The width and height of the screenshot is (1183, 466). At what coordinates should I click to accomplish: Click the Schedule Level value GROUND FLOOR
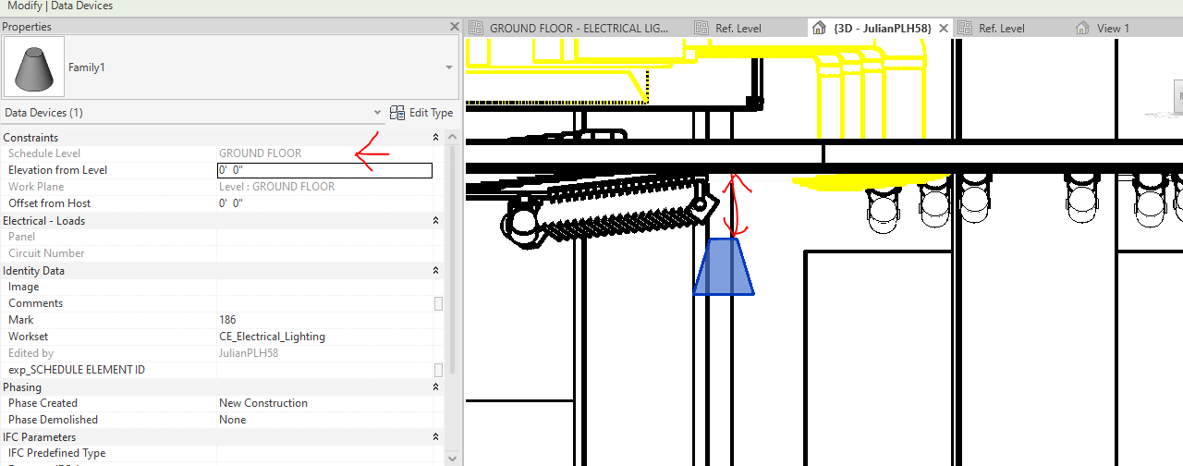(x=260, y=153)
